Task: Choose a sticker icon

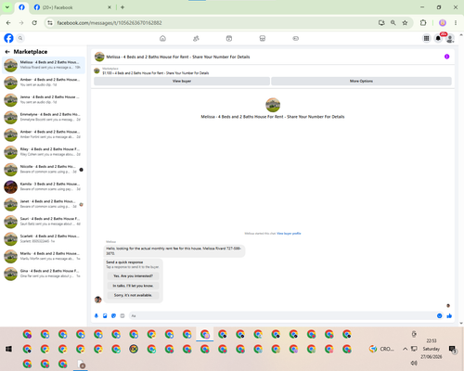Action: 113,315
